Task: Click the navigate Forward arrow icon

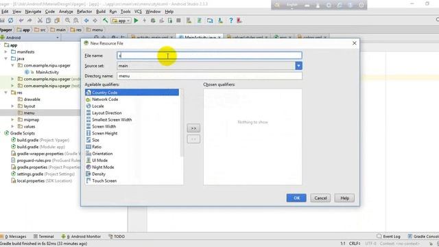Action: [95, 21]
